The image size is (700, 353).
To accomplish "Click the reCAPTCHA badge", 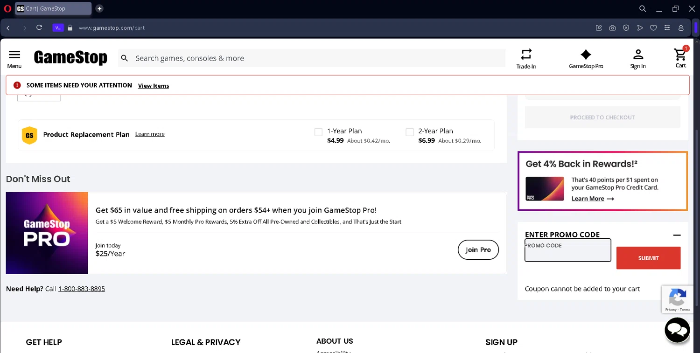I will click(677, 299).
